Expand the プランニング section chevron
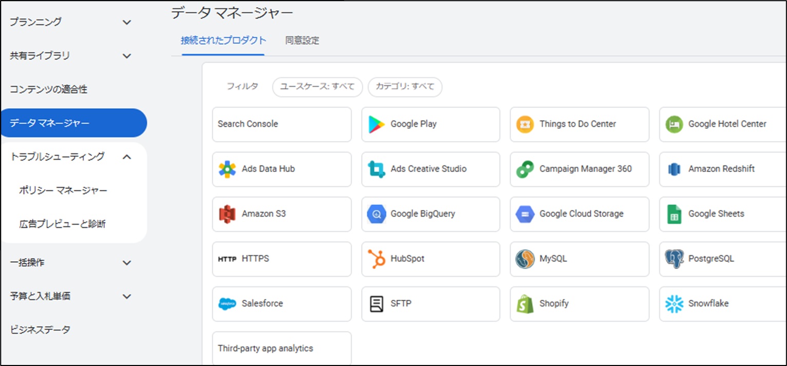The height and width of the screenshot is (366, 787). [x=127, y=22]
